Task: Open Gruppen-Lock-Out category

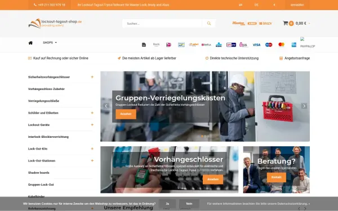Action: tap(41, 185)
